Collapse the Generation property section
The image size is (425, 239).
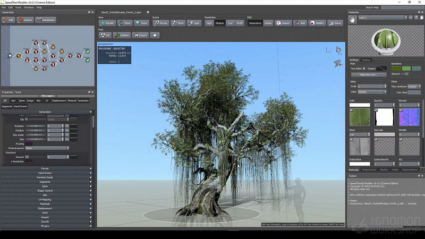pyautogui.click(x=47, y=112)
